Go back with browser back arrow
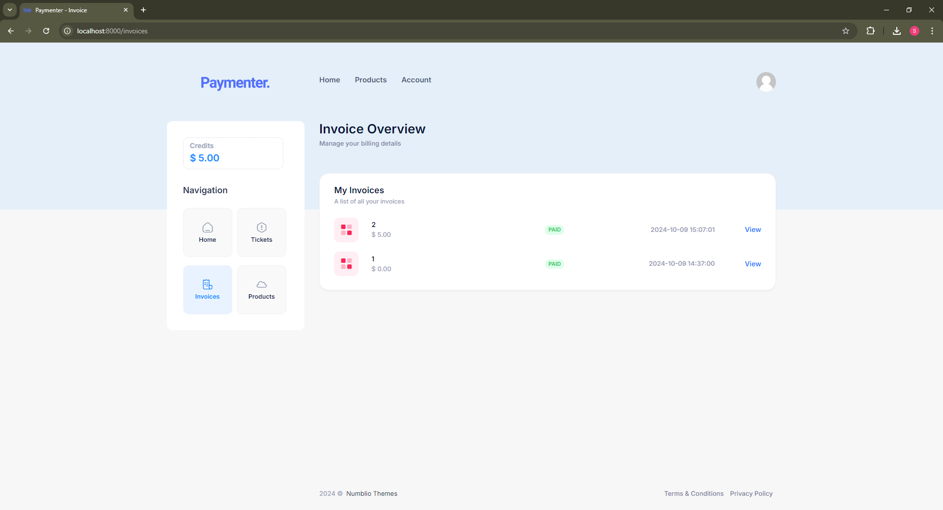This screenshot has height=510, width=943. 11,31
